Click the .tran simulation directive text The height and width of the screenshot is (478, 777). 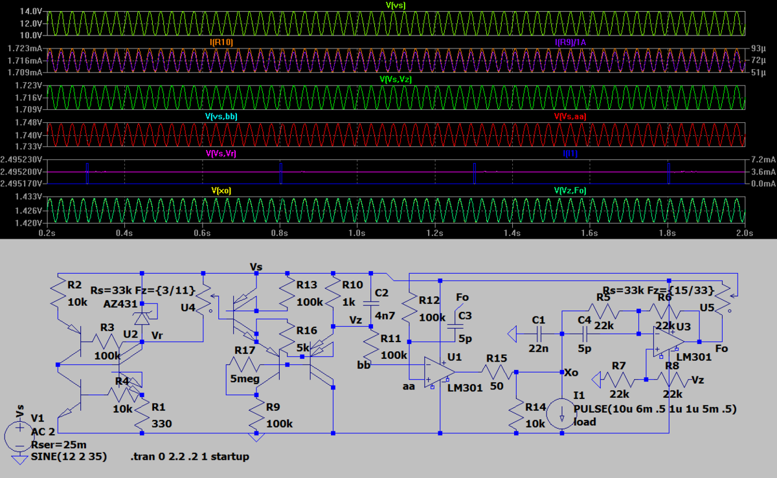pyautogui.click(x=190, y=457)
